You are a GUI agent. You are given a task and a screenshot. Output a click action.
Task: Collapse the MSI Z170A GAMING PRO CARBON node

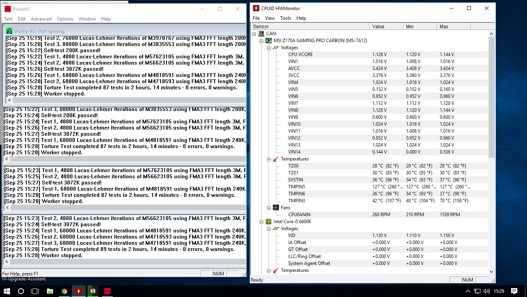[262, 41]
